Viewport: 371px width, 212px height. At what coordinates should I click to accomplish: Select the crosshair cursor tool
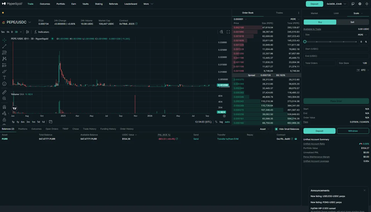[x=4, y=40]
